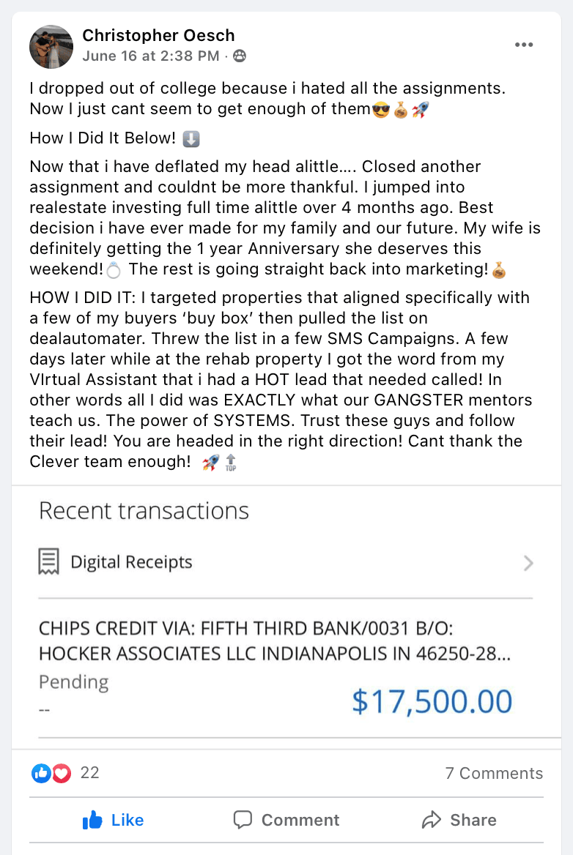Click the down-arrow emoji after How I Did It

(x=191, y=138)
